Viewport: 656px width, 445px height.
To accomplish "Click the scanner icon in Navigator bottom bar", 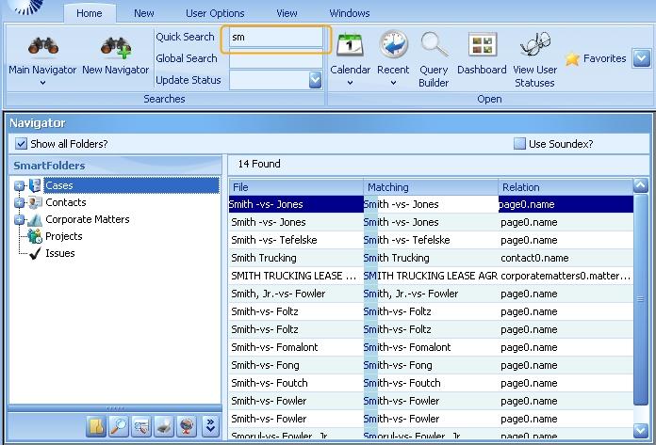I will coord(164,426).
